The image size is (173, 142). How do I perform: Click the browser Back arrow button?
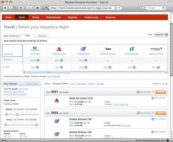(x=5, y=8)
